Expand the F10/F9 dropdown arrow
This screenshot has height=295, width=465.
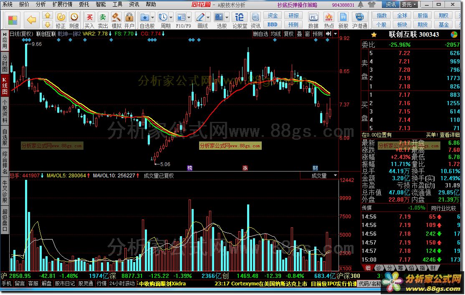coord(189,17)
